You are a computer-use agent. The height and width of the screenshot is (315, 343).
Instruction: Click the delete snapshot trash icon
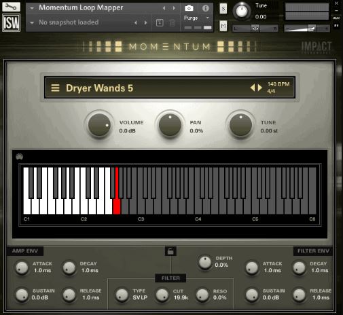(x=172, y=22)
